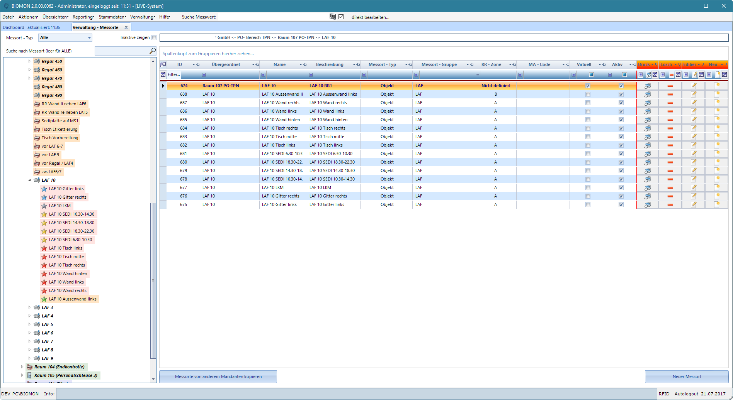The height and width of the screenshot is (400, 733).
Task: Click the Beschreibung column filter condition icon
Action: tap(311, 75)
